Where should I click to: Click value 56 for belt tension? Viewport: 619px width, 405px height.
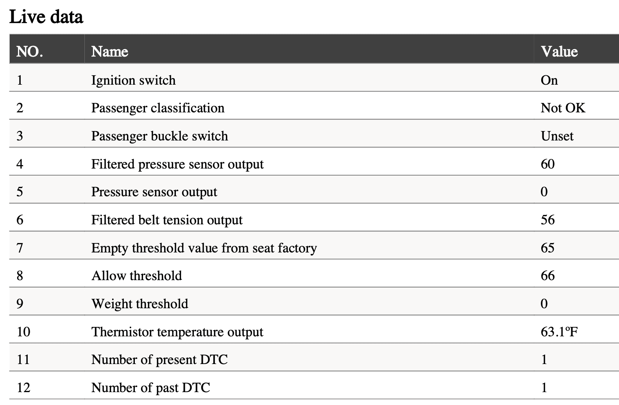point(548,220)
